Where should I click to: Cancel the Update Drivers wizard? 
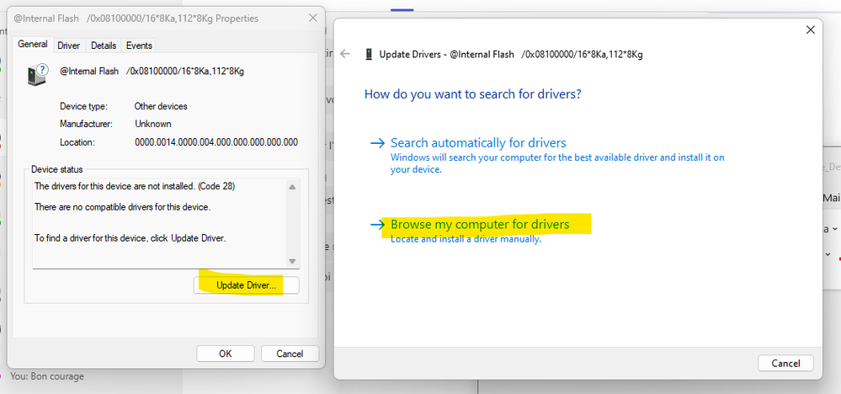tap(785, 364)
